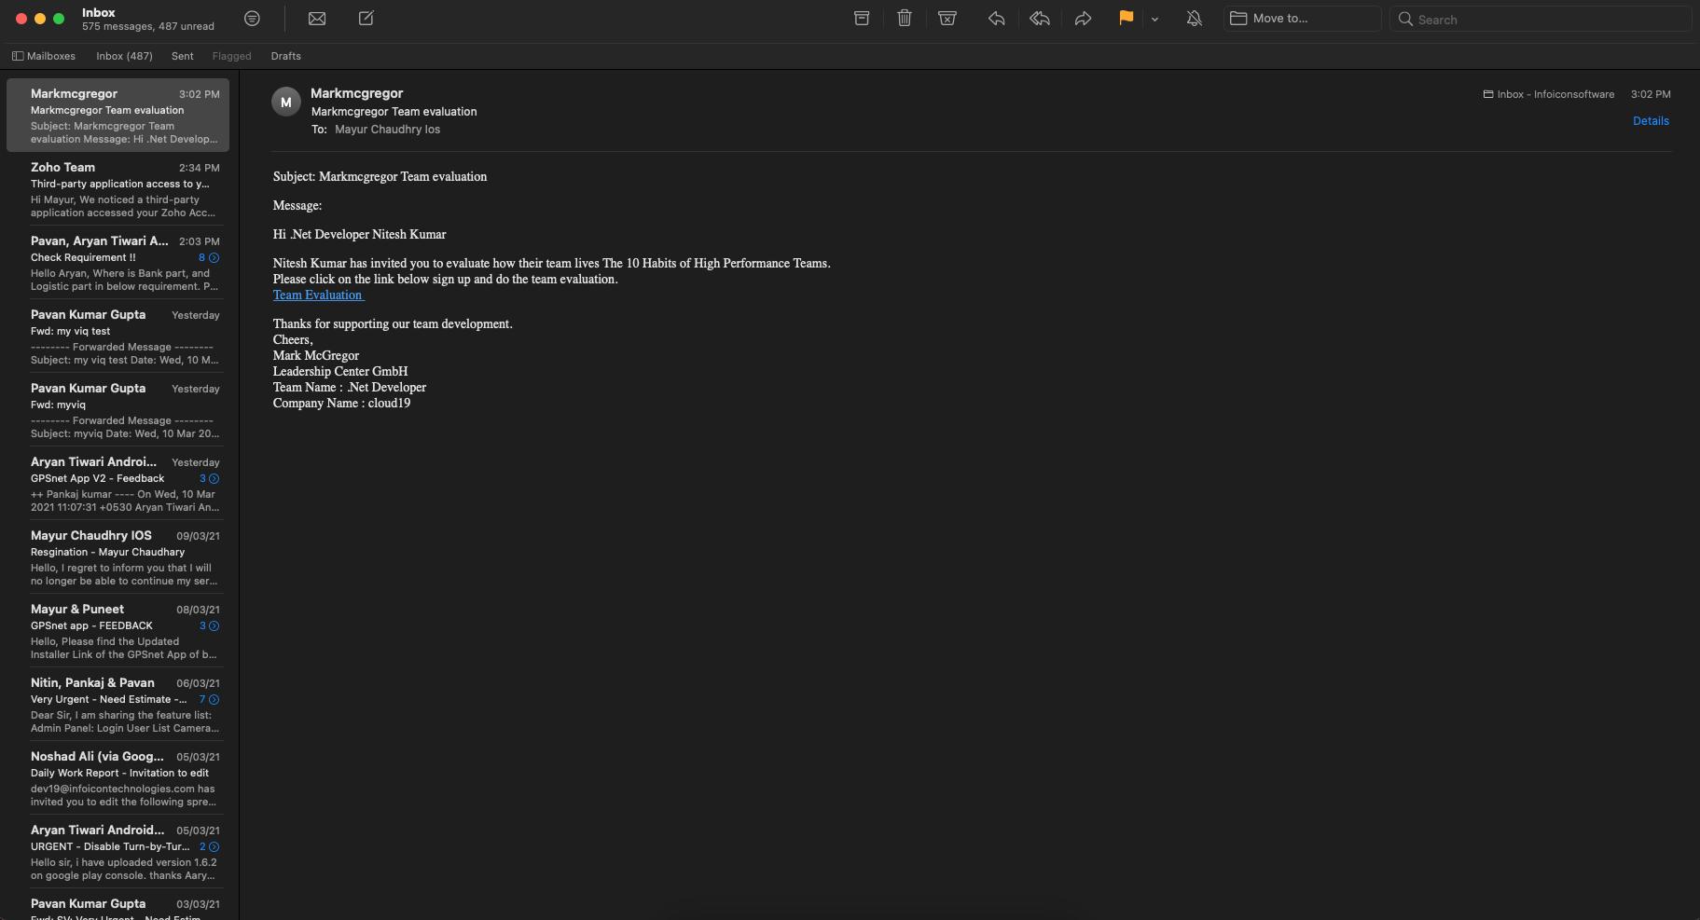1700x920 pixels.
Task: Expand the Check Requirement thread with 8 messages
Action: tap(214, 258)
